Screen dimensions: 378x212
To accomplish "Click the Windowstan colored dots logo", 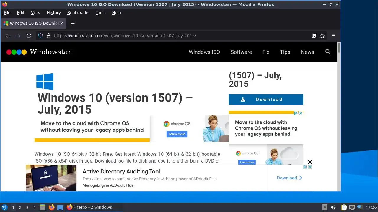I will point(17,52).
